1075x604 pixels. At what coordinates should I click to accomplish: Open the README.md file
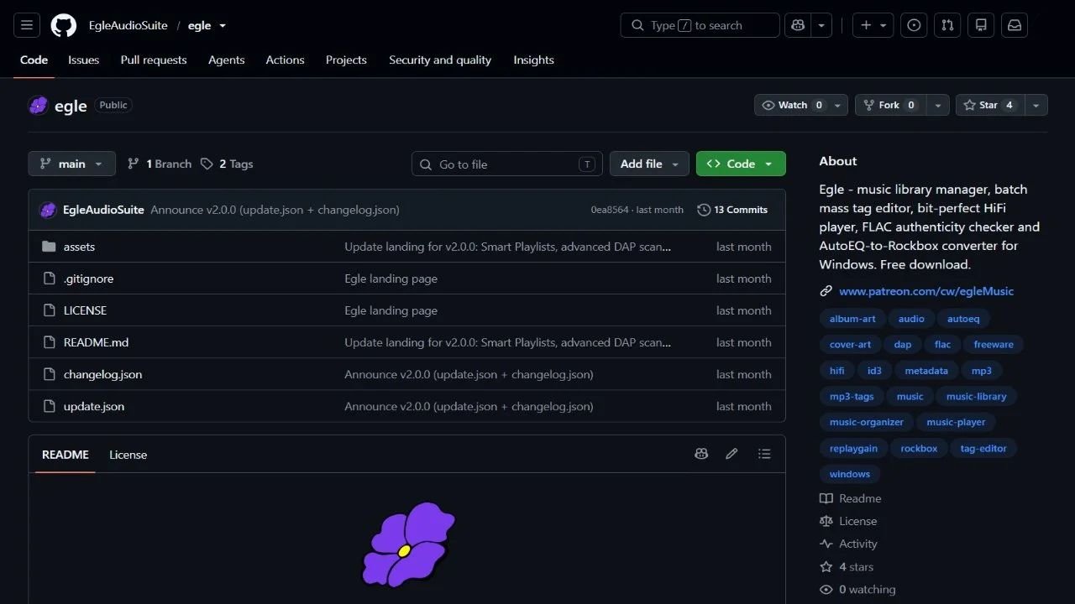tap(96, 342)
